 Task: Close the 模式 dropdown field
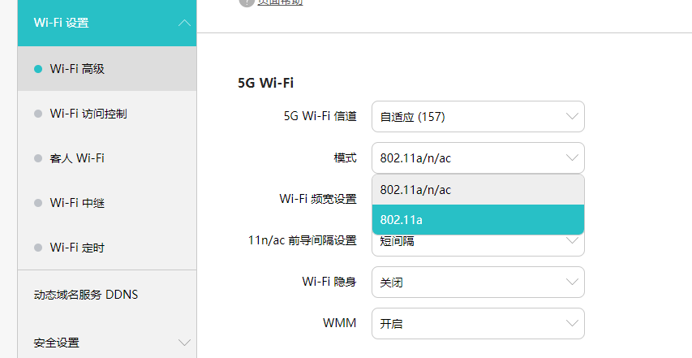point(477,157)
